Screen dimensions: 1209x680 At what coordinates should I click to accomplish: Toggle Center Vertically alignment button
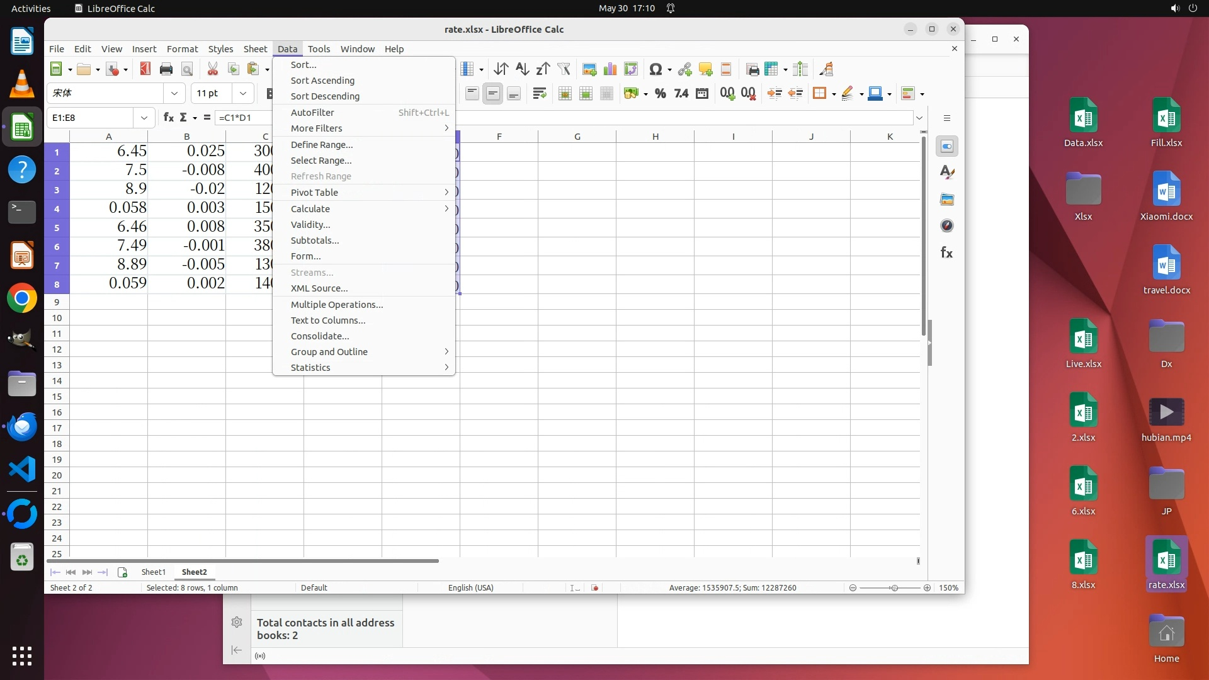pos(493,94)
